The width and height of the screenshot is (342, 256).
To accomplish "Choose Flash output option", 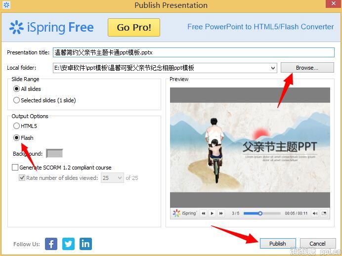I will (23, 138).
